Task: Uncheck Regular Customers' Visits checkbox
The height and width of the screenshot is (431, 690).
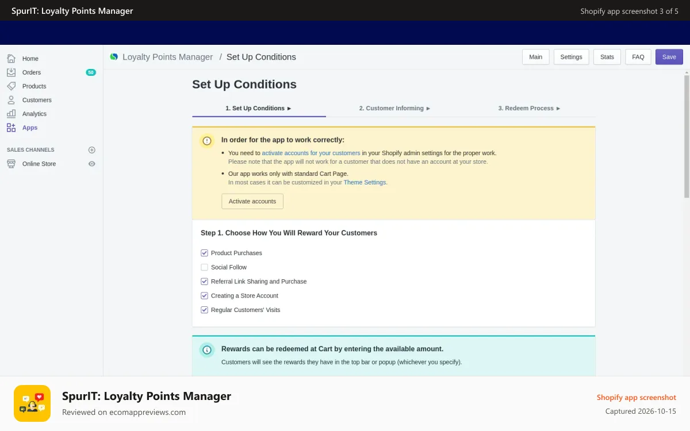Action: coord(204,310)
